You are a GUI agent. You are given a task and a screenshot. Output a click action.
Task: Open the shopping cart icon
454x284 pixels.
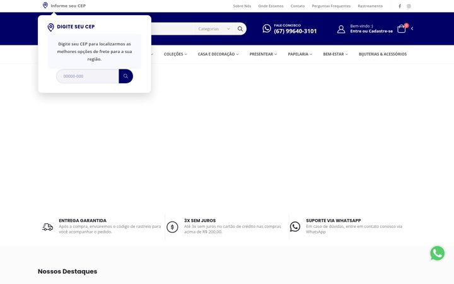[401, 28]
